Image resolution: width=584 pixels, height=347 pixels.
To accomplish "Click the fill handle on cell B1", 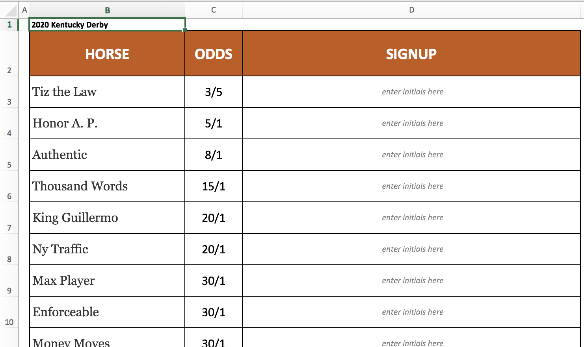I will [x=184, y=30].
